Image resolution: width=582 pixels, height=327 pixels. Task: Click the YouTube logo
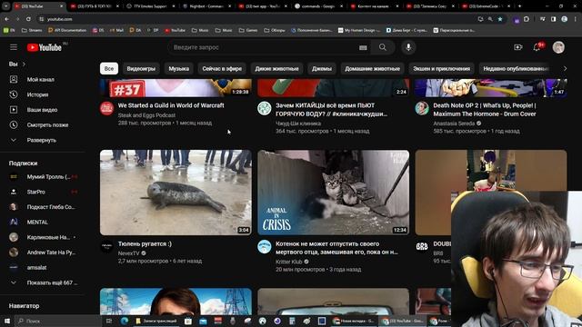[x=45, y=47]
